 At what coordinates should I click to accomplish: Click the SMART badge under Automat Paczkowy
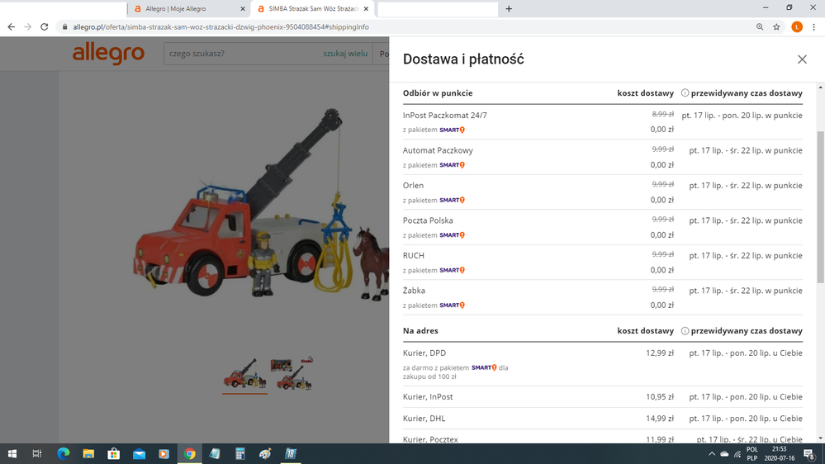(x=452, y=165)
